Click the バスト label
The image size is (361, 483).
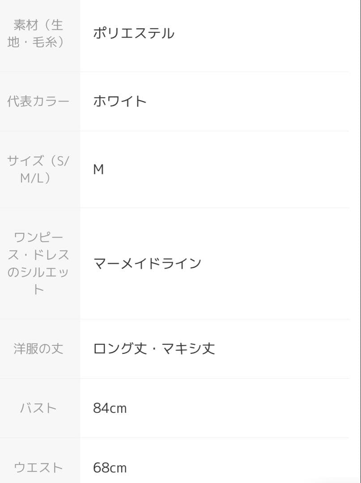(x=38, y=408)
